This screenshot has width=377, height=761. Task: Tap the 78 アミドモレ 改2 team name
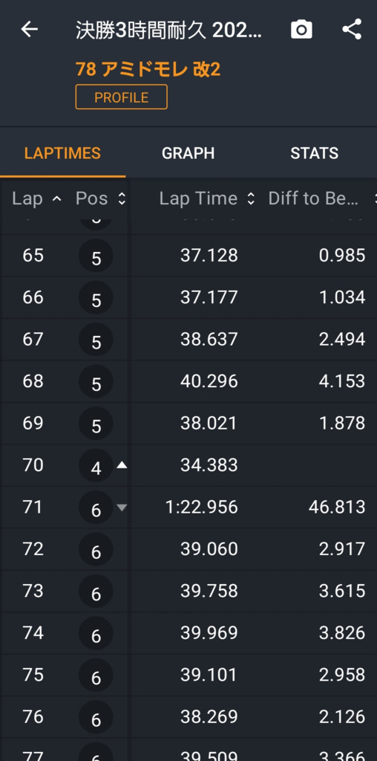pos(148,69)
